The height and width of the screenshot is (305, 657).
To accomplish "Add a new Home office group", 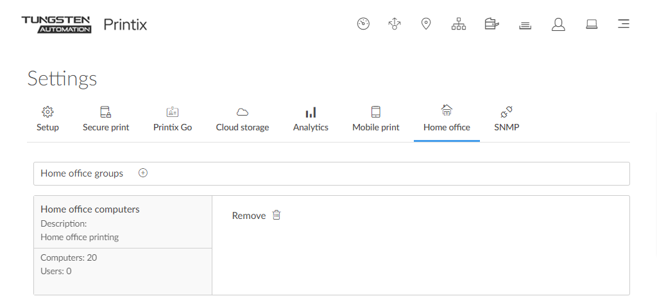I will [143, 173].
